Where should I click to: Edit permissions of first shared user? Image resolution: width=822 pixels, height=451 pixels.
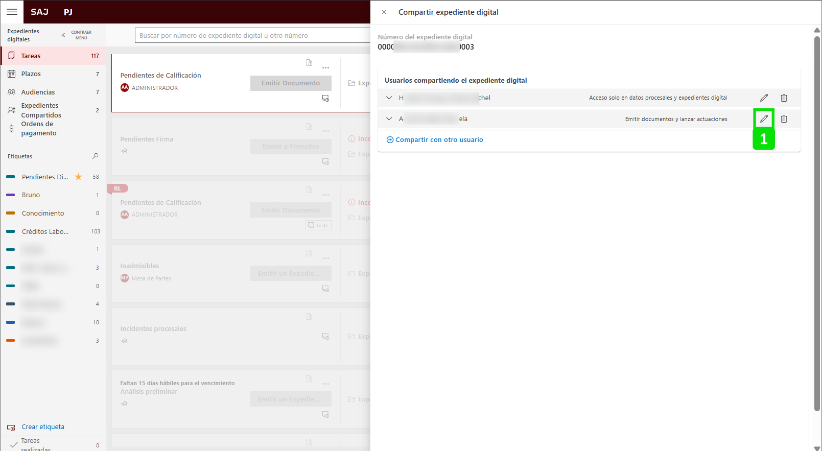pos(764,98)
